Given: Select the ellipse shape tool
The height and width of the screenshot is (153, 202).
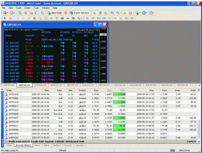Looking at the screenshot, I should [x=62, y=18].
